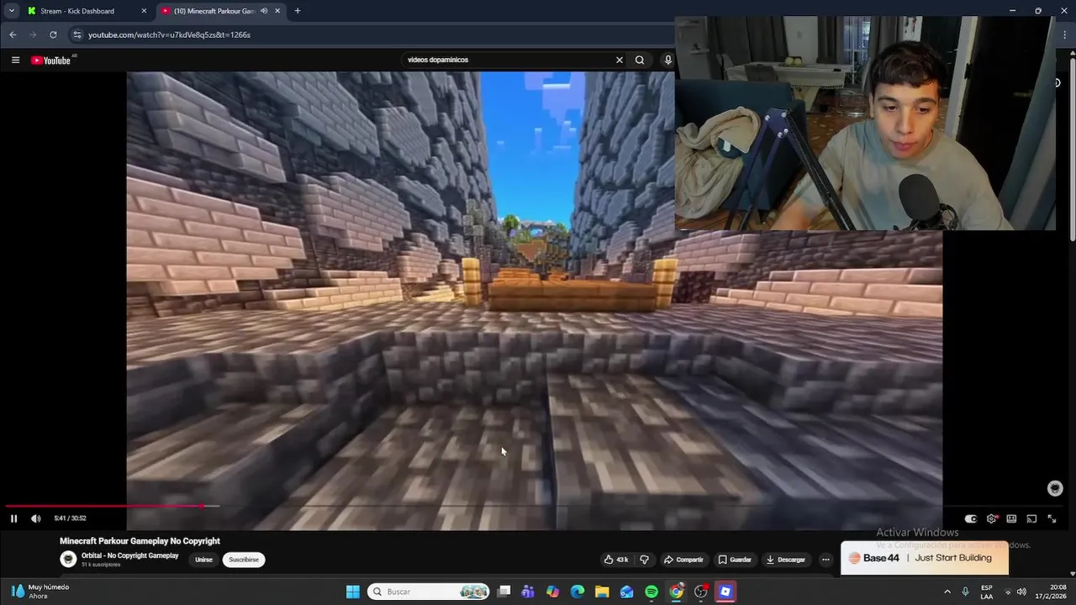Image resolution: width=1076 pixels, height=605 pixels.
Task: Open the Task View taskbar icon
Action: pos(504,592)
